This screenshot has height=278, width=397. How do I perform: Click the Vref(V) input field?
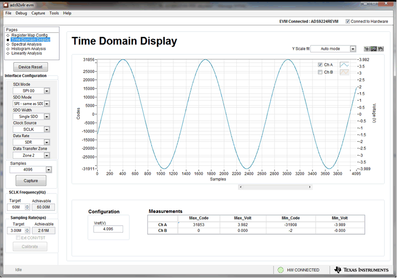[x=108, y=229]
